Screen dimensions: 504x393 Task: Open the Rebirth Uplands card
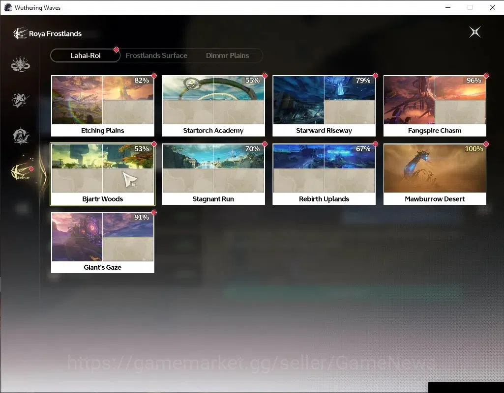(x=324, y=174)
